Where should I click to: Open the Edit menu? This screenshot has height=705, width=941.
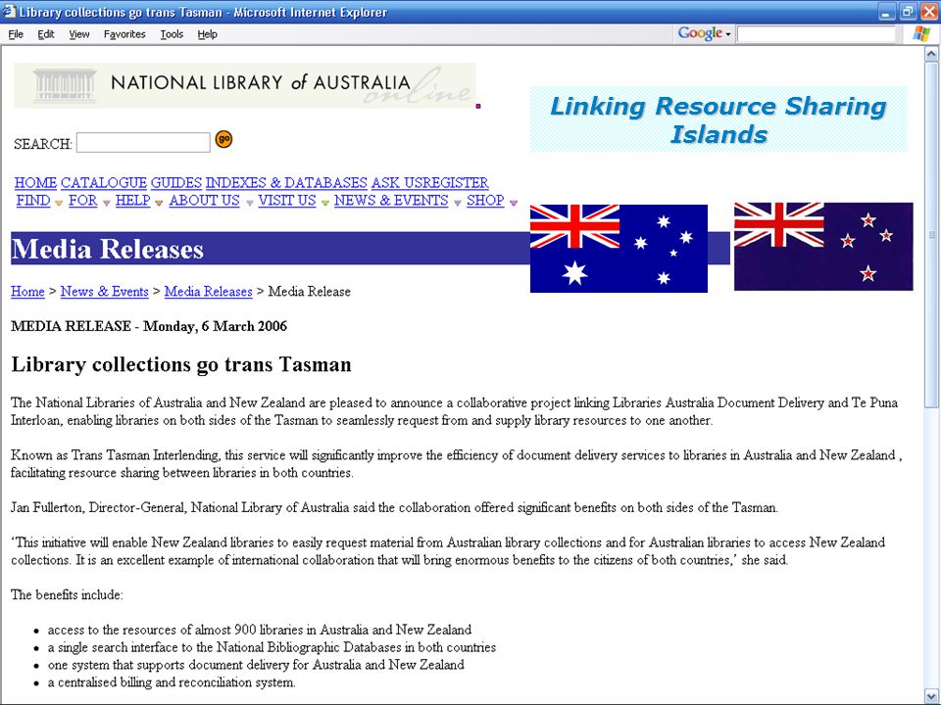pos(46,34)
